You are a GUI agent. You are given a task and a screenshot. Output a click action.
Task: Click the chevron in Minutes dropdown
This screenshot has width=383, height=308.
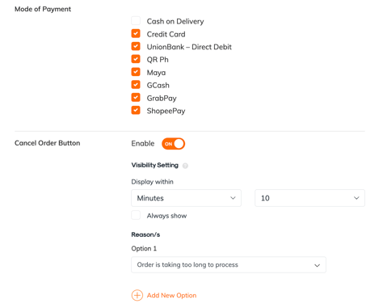(x=233, y=198)
